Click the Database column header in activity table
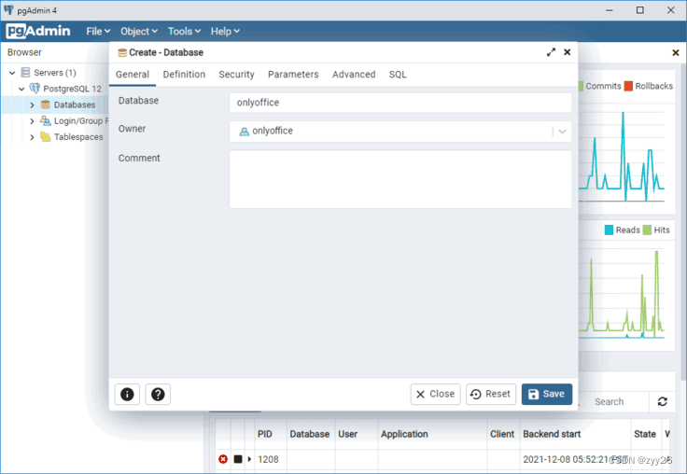 coord(309,434)
